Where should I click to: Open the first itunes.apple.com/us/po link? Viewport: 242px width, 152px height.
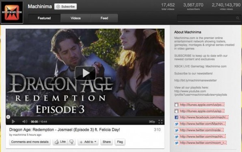202,105
